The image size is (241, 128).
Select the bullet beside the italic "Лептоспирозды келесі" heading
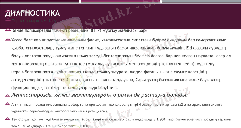[x=8, y=95]
